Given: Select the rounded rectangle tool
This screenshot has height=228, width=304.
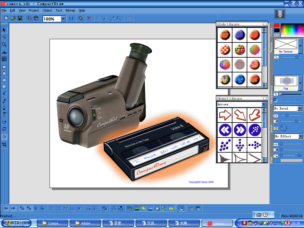Looking at the screenshot, I should point(4,74).
